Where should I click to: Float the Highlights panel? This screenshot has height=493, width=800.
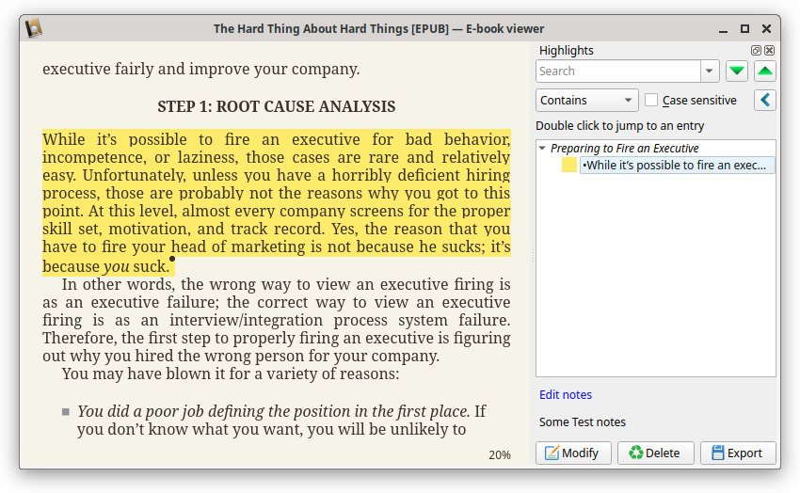[x=756, y=51]
